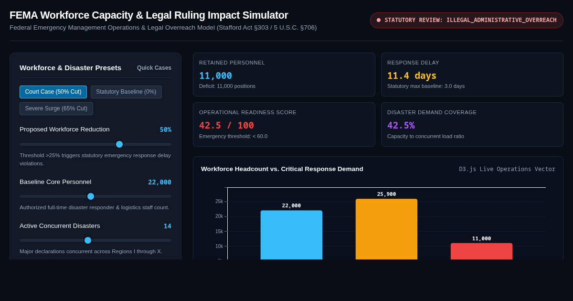Click the Emergency threshold: < 60.0 text
Screen dimensions: 573x301
233,136
